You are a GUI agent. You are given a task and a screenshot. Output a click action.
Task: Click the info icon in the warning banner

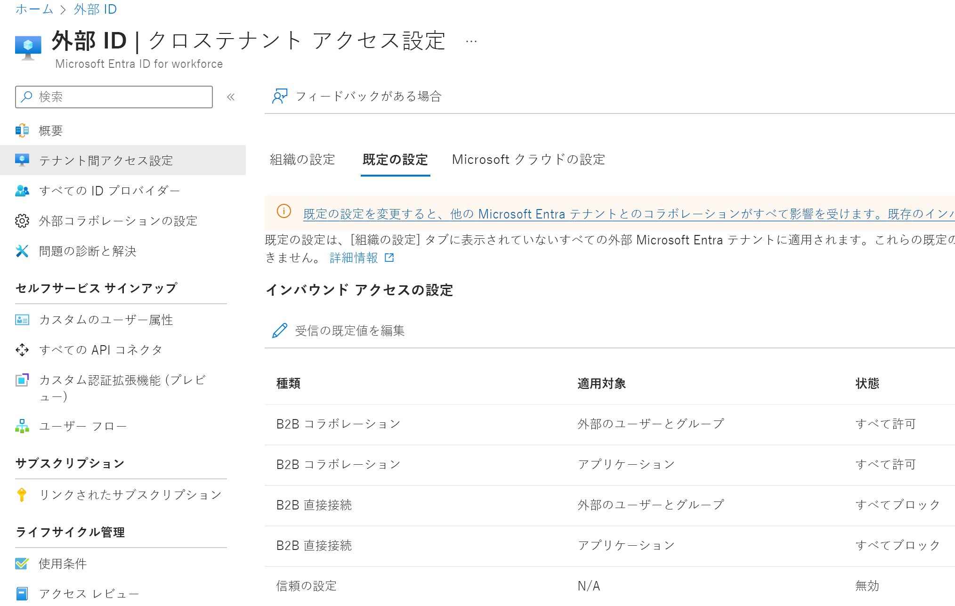[x=283, y=211]
